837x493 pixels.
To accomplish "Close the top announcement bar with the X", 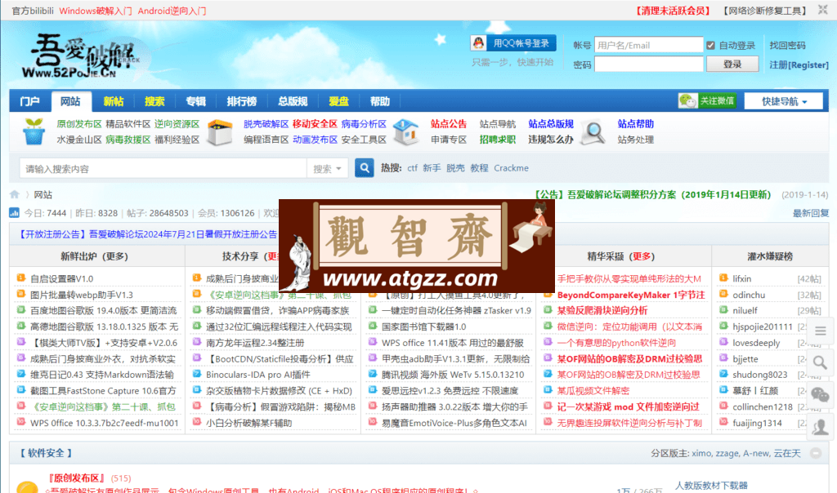I will [x=822, y=10].
